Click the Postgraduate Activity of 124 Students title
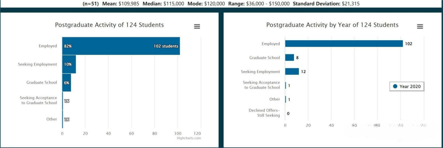Viewport: 443px width, 148px height. point(109,25)
